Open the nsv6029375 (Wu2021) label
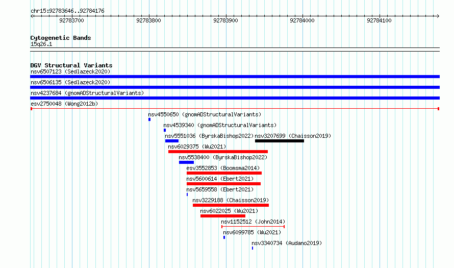Viewport: 454px width, 268px height. click(x=197, y=147)
